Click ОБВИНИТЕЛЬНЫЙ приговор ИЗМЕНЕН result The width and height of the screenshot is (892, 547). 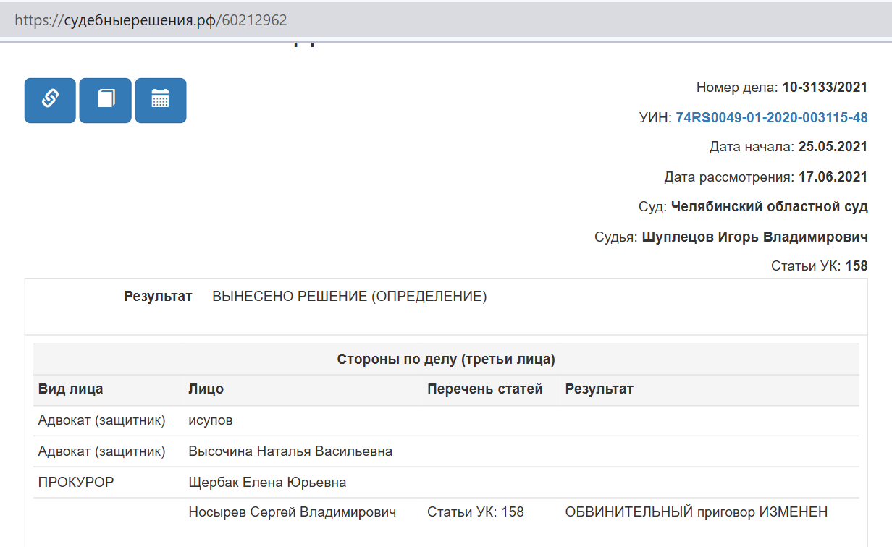tap(697, 512)
